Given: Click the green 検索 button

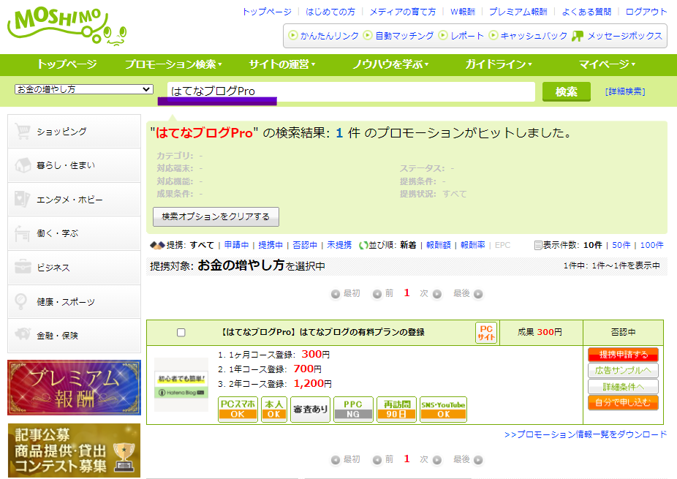Looking at the screenshot, I should click(x=566, y=91).
